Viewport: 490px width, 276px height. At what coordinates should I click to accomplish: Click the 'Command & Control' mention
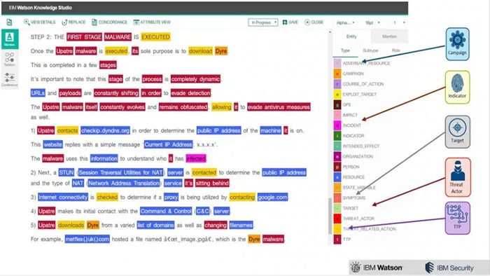pyautogui.click(x=166, y=211)
